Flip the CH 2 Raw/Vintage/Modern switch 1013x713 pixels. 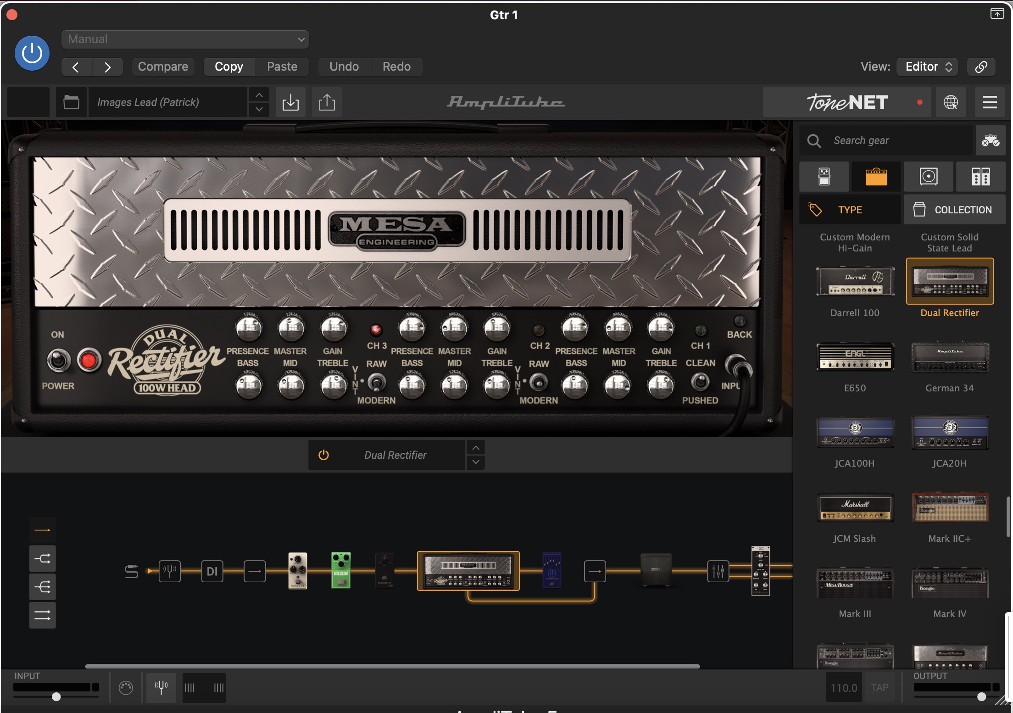pos(539,382)
